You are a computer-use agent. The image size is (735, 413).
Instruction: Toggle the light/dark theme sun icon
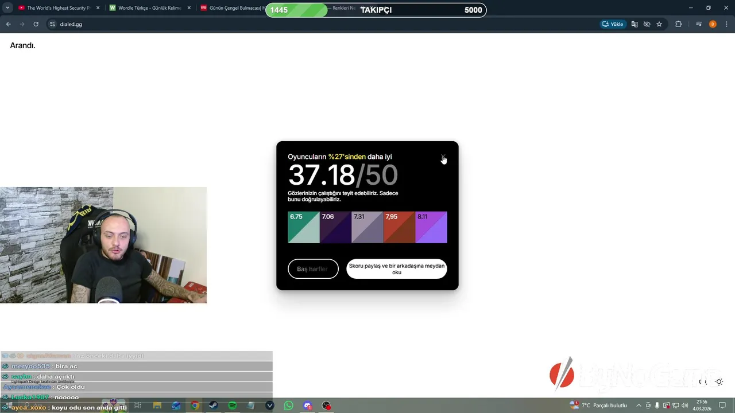[x=719, y=382]
